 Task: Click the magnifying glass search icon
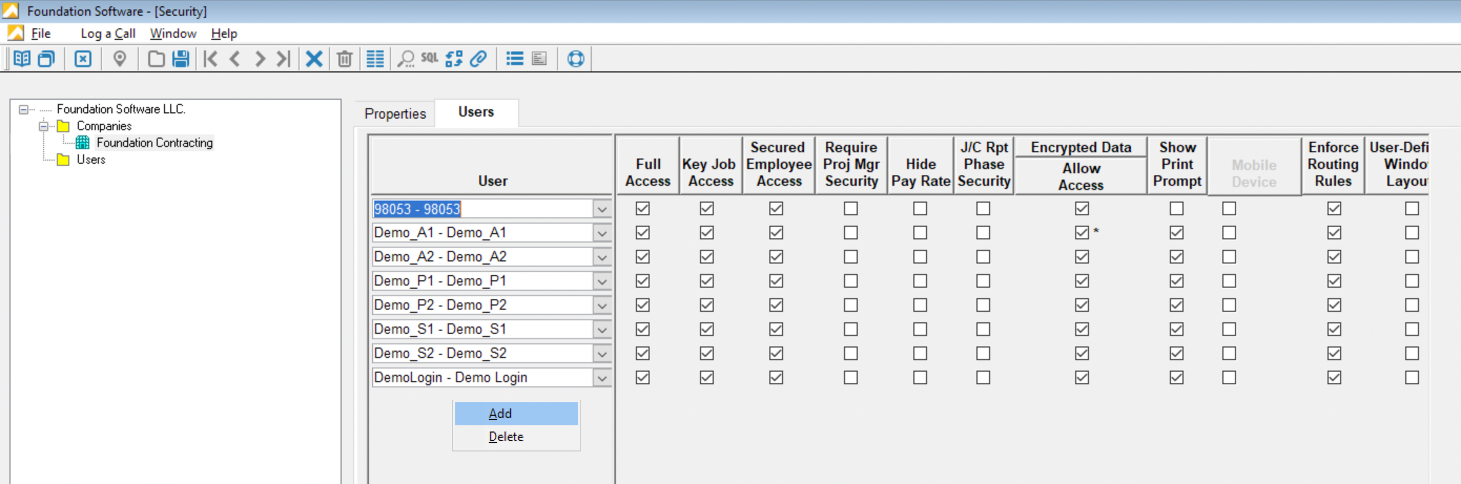click(x=406, y=59)
